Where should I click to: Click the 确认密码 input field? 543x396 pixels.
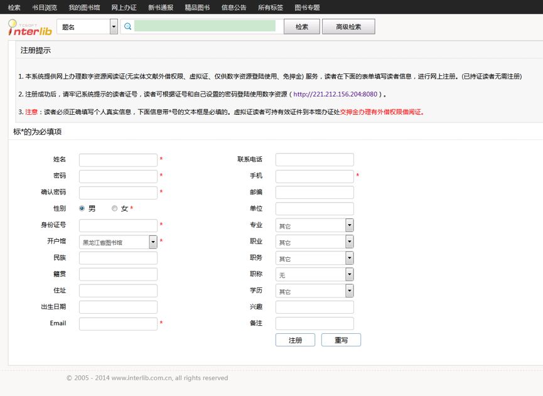(x=118, y=193)
